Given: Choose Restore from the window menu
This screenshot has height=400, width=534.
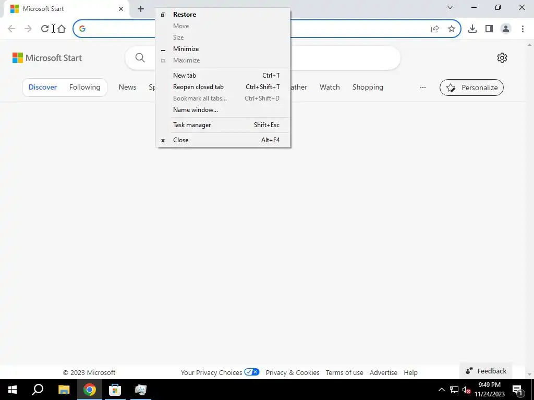Looking at the screenshot, I should [223, 14].
